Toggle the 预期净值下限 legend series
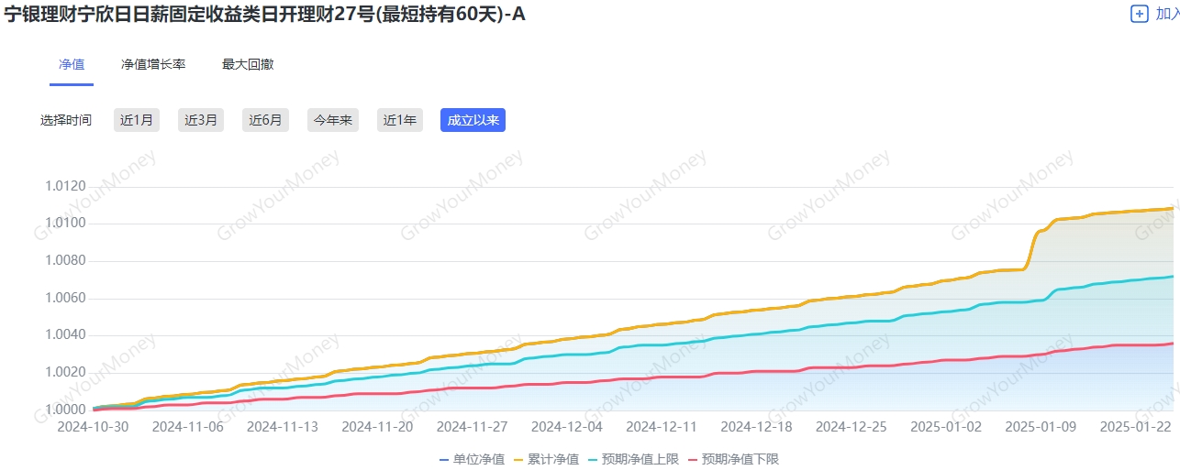The image size is (1180, 470). point(732,459)
